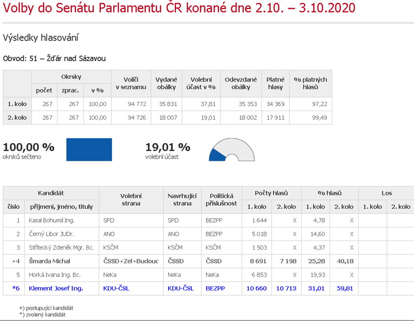Click the valid votes percentage "99,49"
The height and width of the screenshot is (321, 414).
(x=319, y=118)
